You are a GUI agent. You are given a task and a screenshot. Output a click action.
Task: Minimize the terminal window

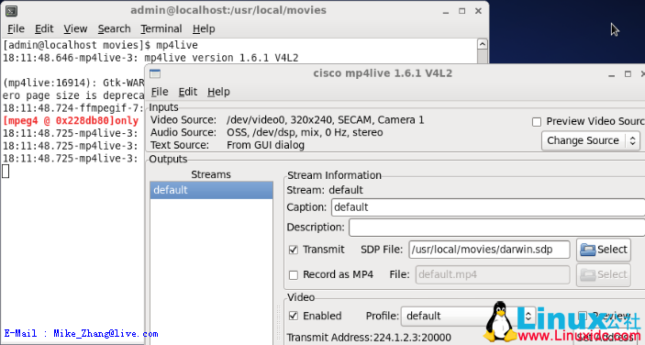tap(446, 12)
